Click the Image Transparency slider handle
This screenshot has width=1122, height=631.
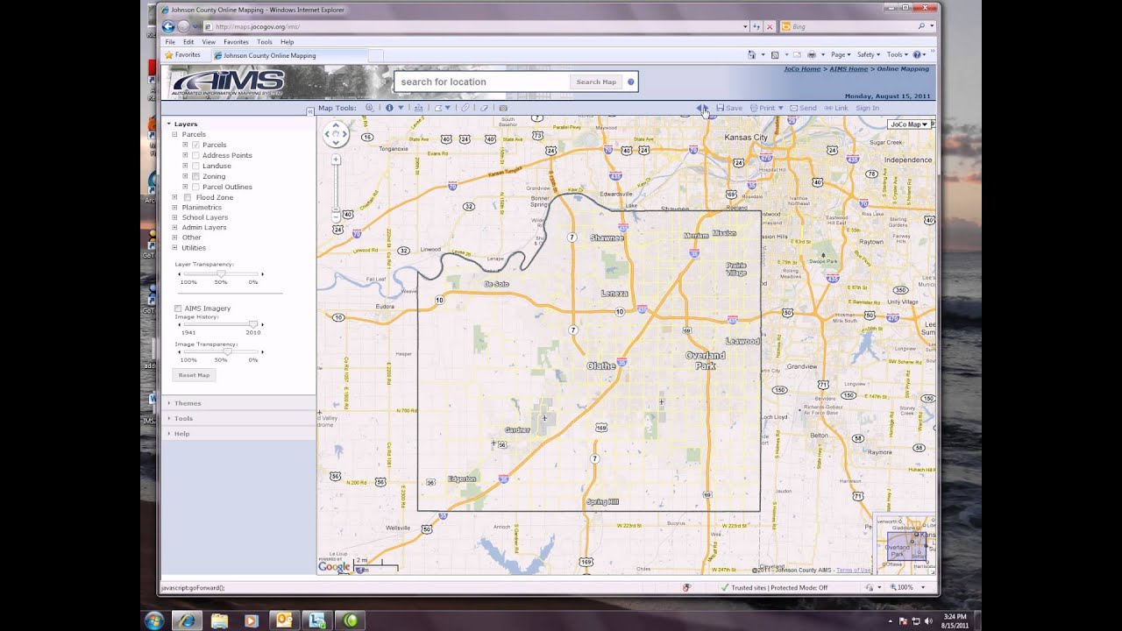[x=228, y=351]
